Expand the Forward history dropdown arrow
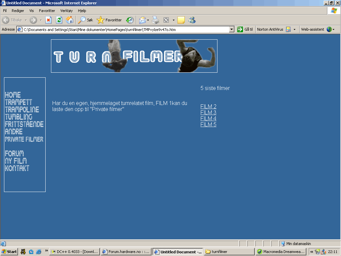This screenshot has width=341, height=256. pyautogui.click(x=41, y=20)
